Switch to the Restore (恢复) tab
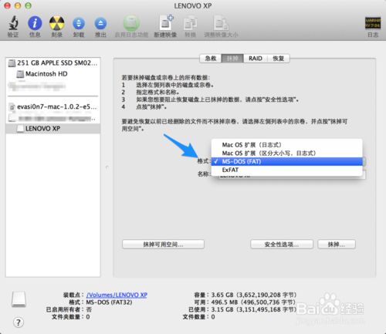This screenshot has width=386, height=334. coord(279,59)
